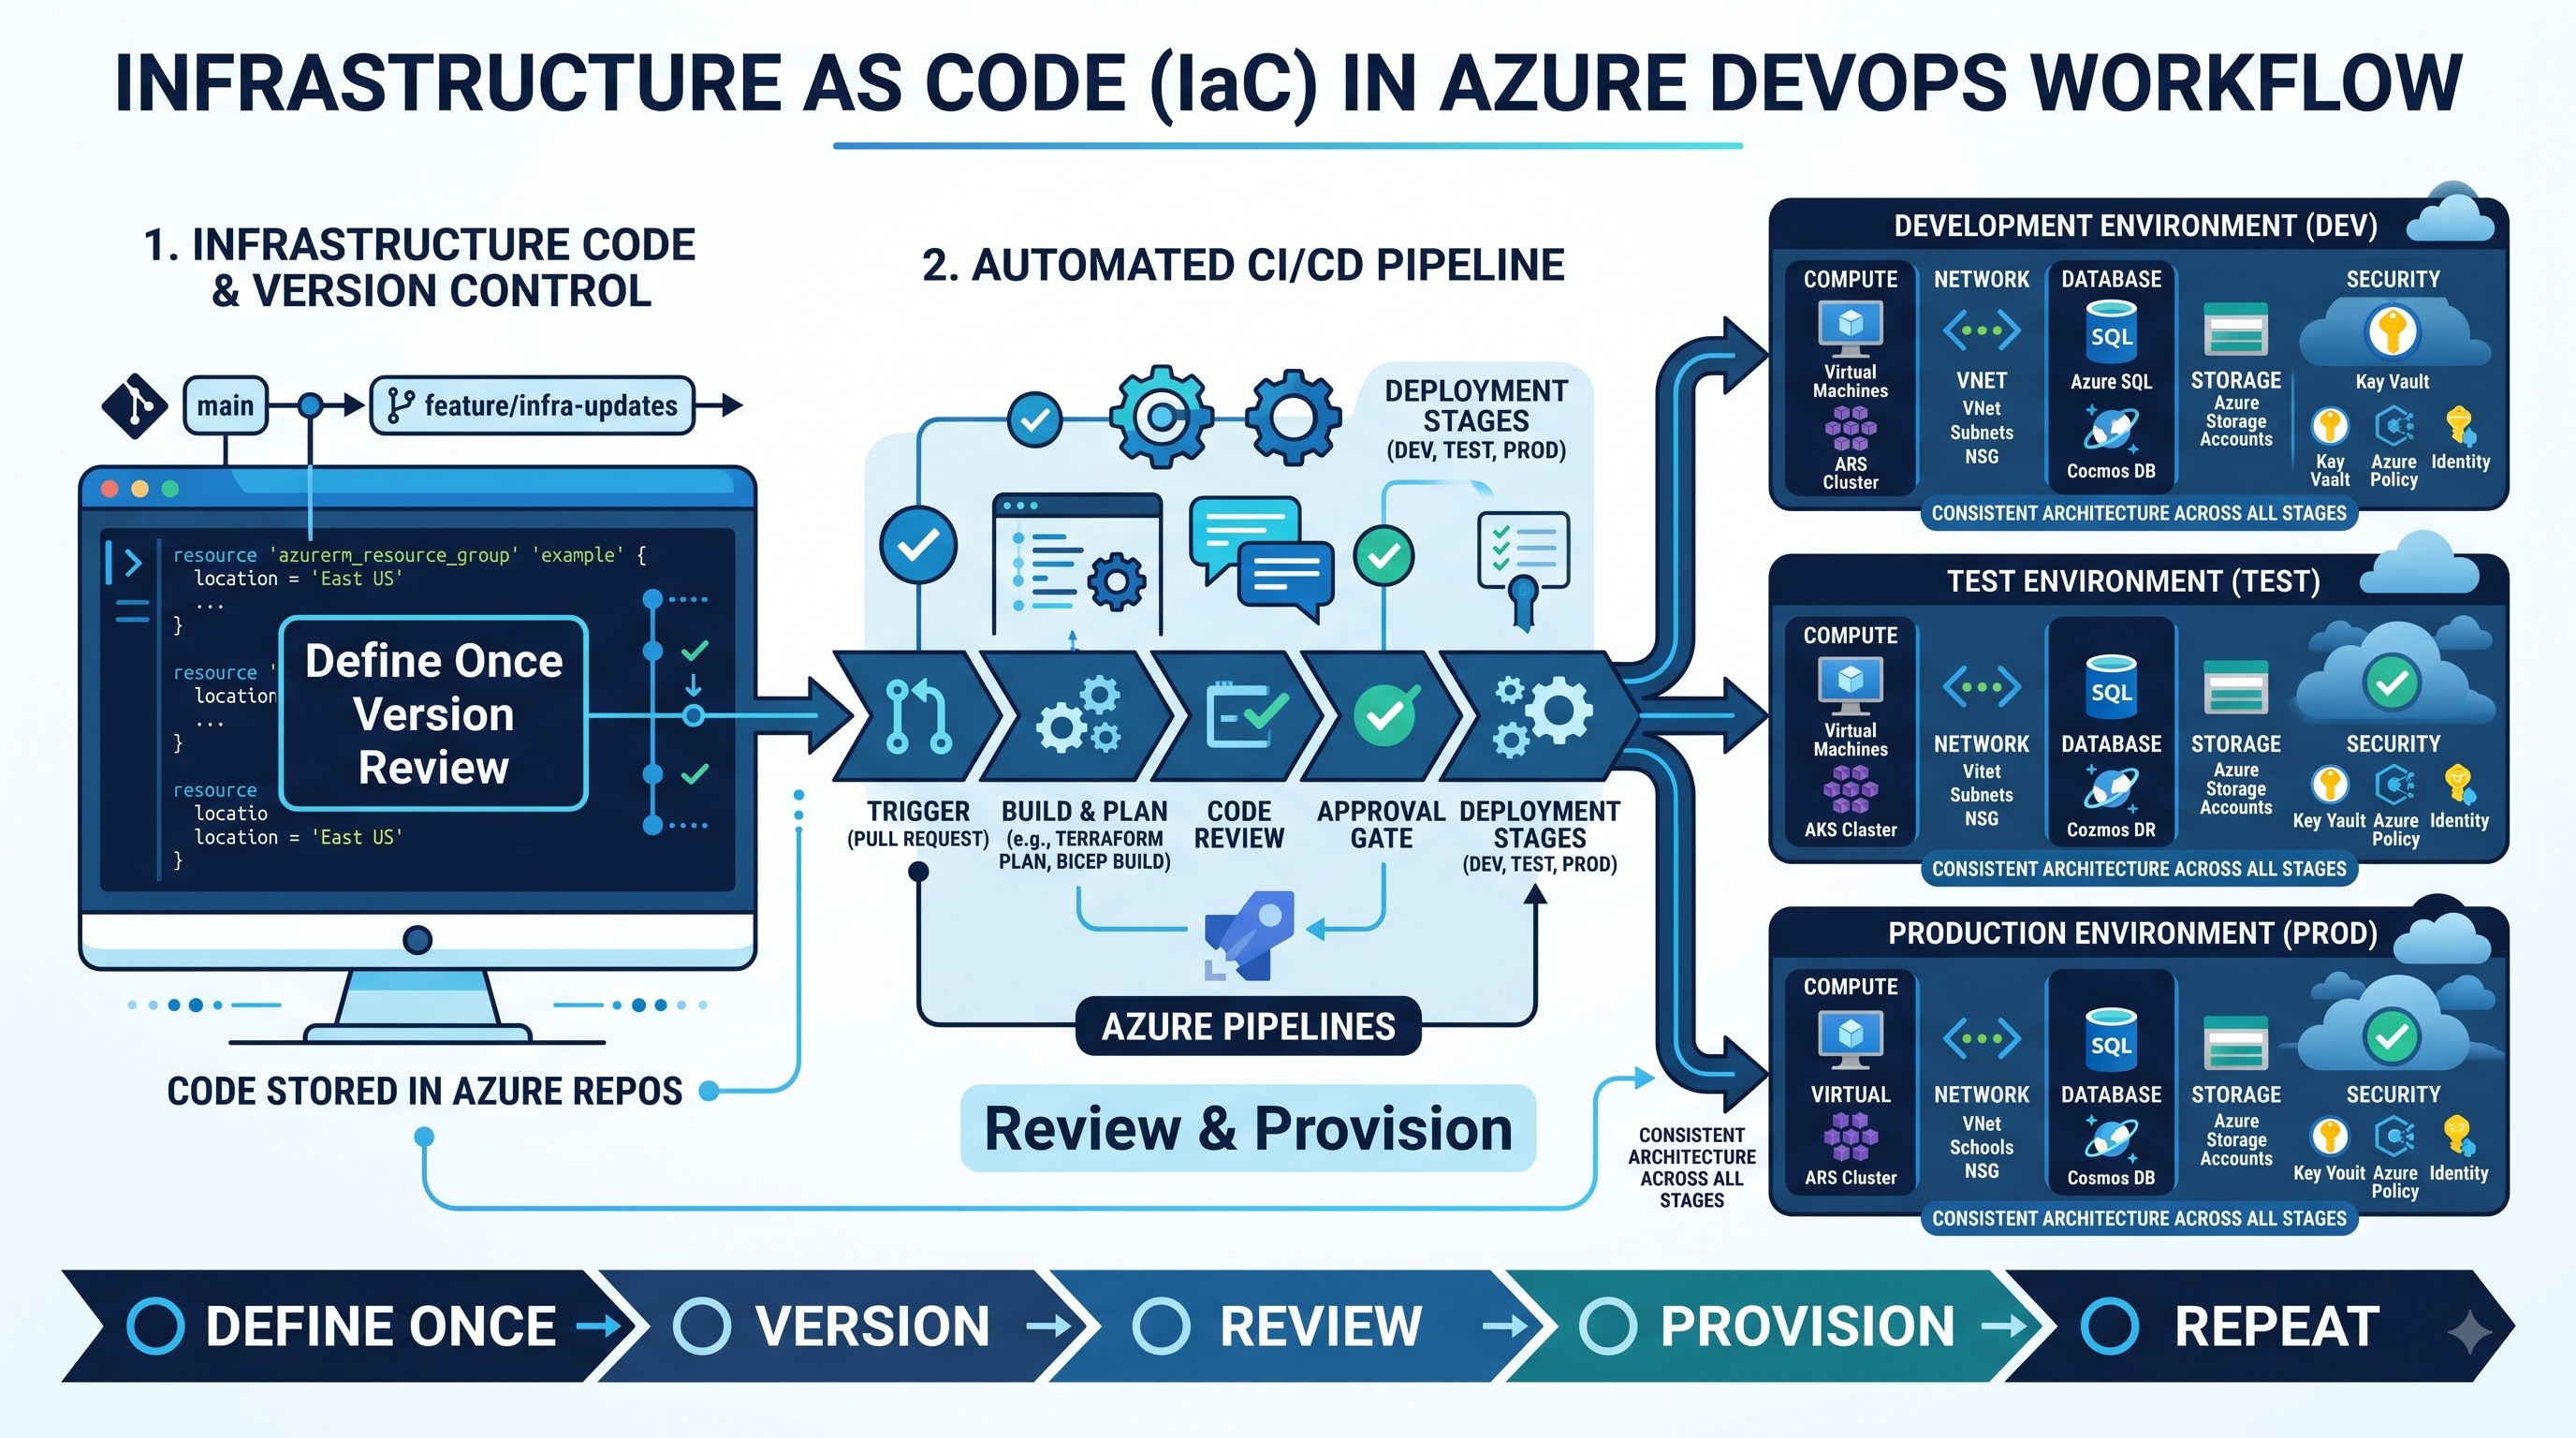The width and height of the screenshot is (2576, 1438).
Task: Click the DEFINE ONCE step circle
Action: click(156, 1326)
